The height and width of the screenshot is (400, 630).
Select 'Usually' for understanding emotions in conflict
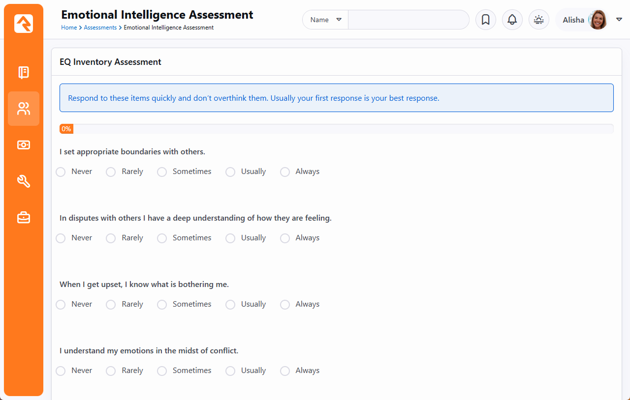(230, 371)
